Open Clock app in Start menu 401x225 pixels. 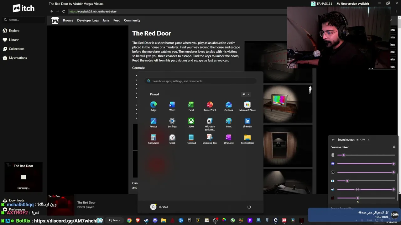tap(172, 139)
